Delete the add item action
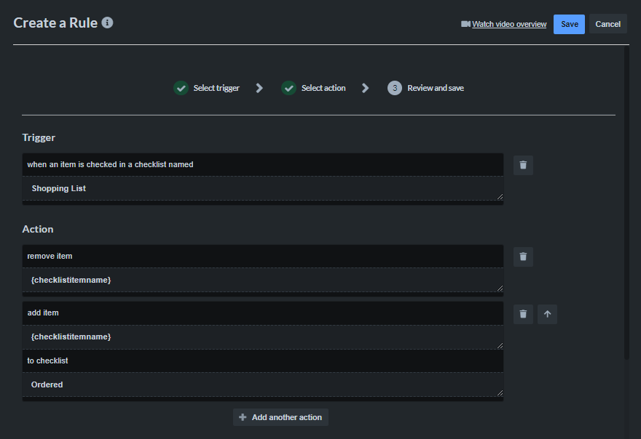The image size is (641, 439). (523, 314)
